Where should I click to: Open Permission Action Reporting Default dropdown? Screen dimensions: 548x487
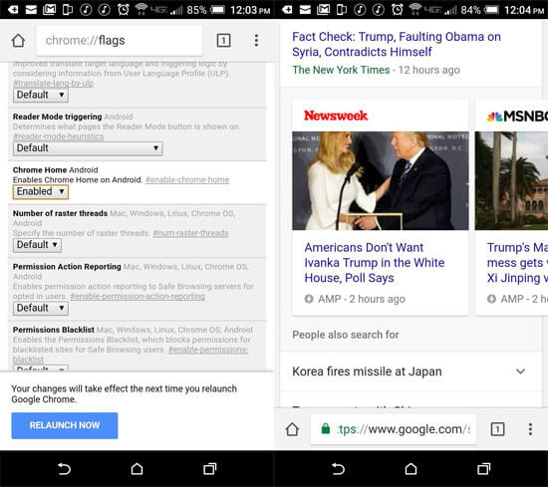41,308
